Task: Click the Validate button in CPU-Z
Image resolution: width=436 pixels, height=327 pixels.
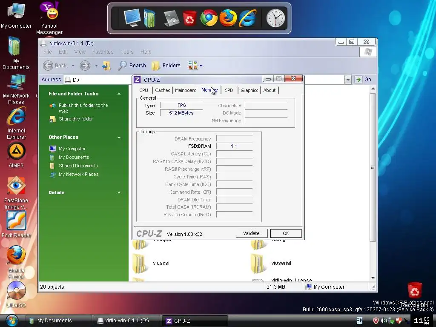Action: (251, 234)
